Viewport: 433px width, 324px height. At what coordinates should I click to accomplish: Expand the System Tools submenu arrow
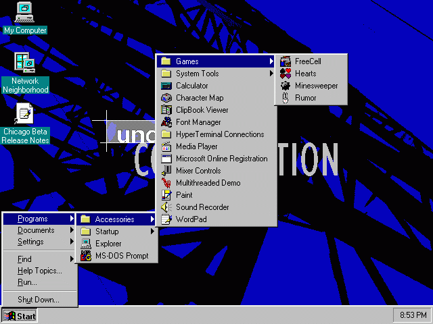[x=271, y=74]
